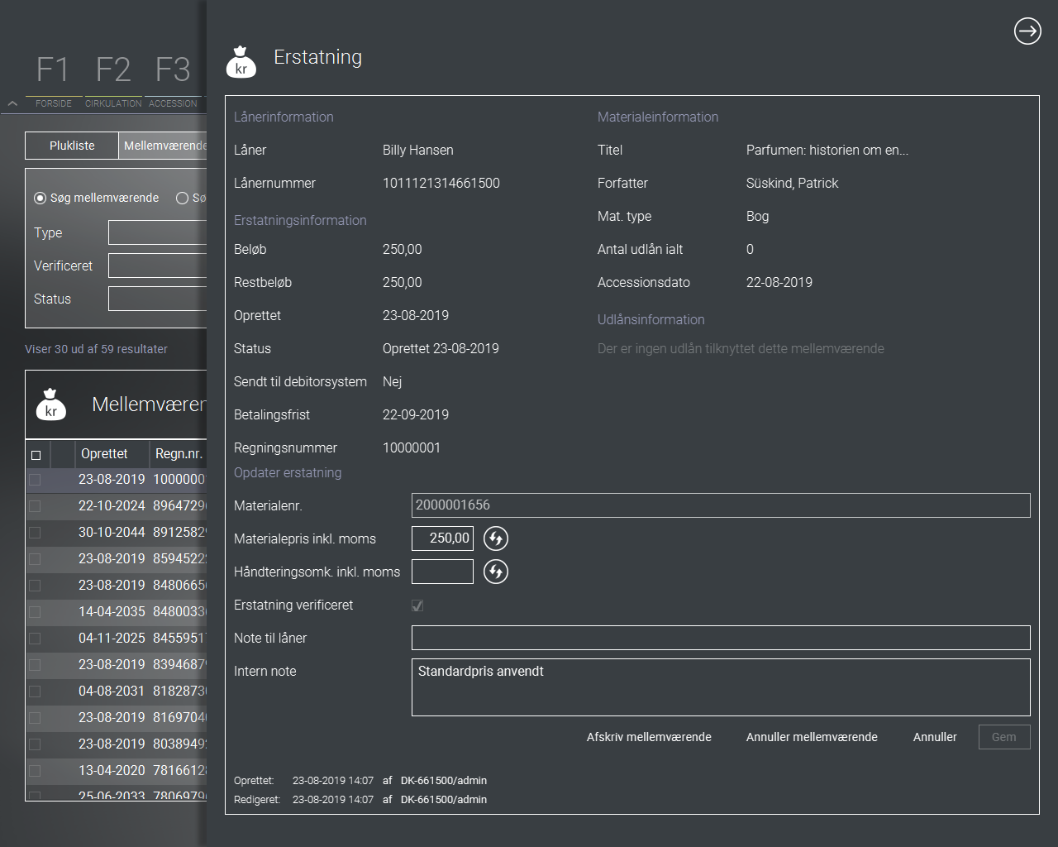Toggle the Erstatning verificeret checkbox
Viewport: 1058px width, 847px height.
[417, 605]
